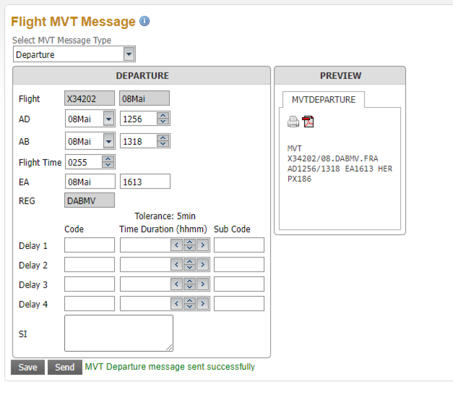Select the MVTDEPARTURE tab
The width and height of the screenshot is (453, 411).
pyautogui.click(x=323, y=100)
